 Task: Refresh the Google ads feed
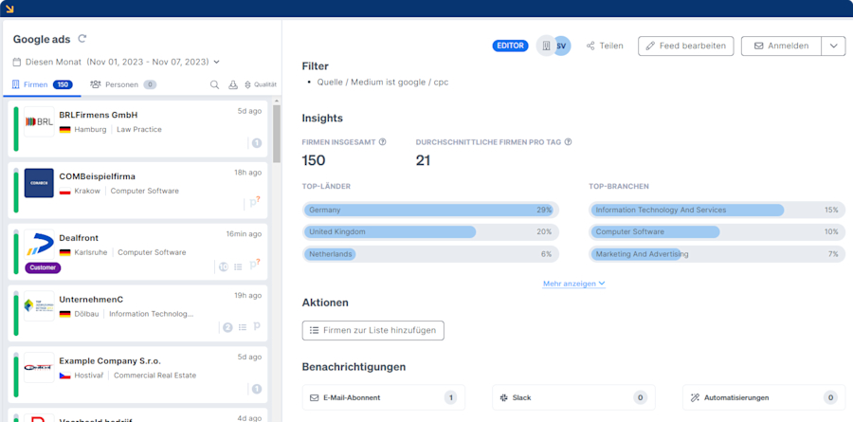tap(82, 39)
